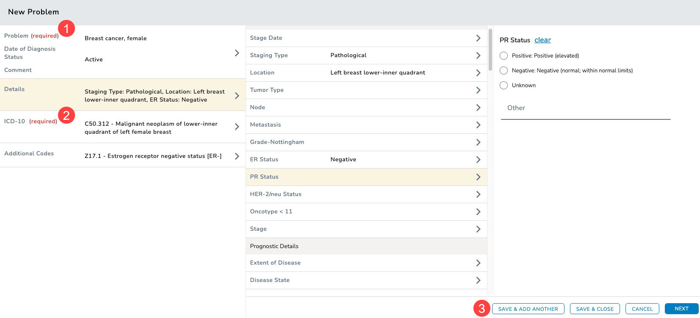
Task: Expand the Problem details section arrow
Action: [237, 53]
